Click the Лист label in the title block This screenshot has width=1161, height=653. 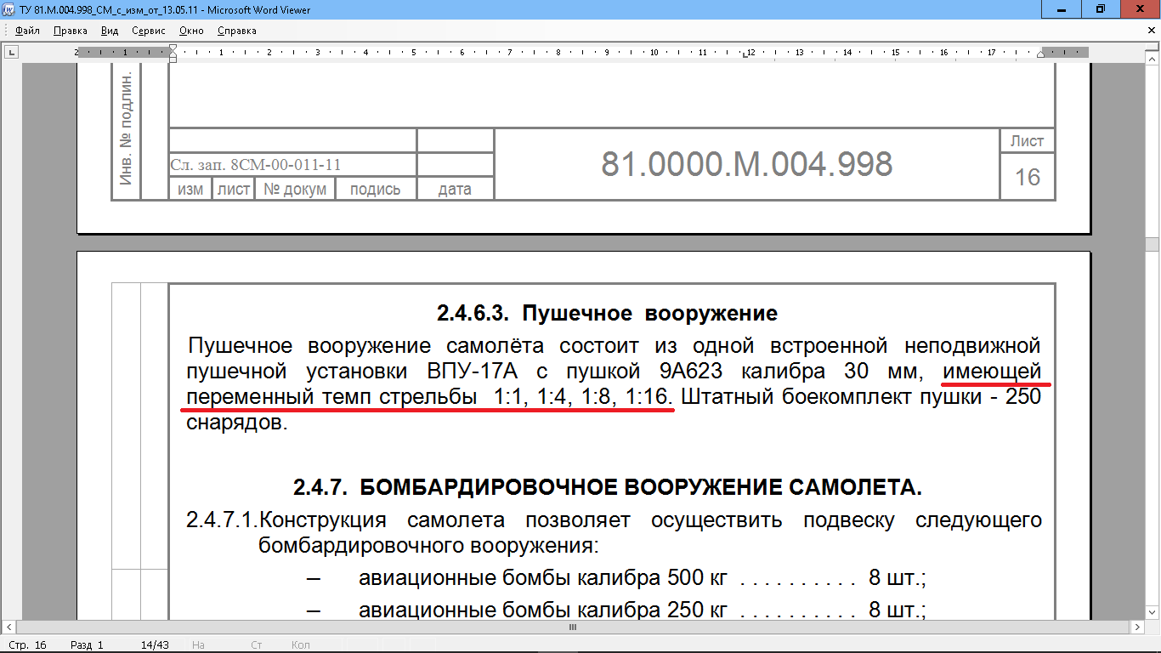[1028, 141]
